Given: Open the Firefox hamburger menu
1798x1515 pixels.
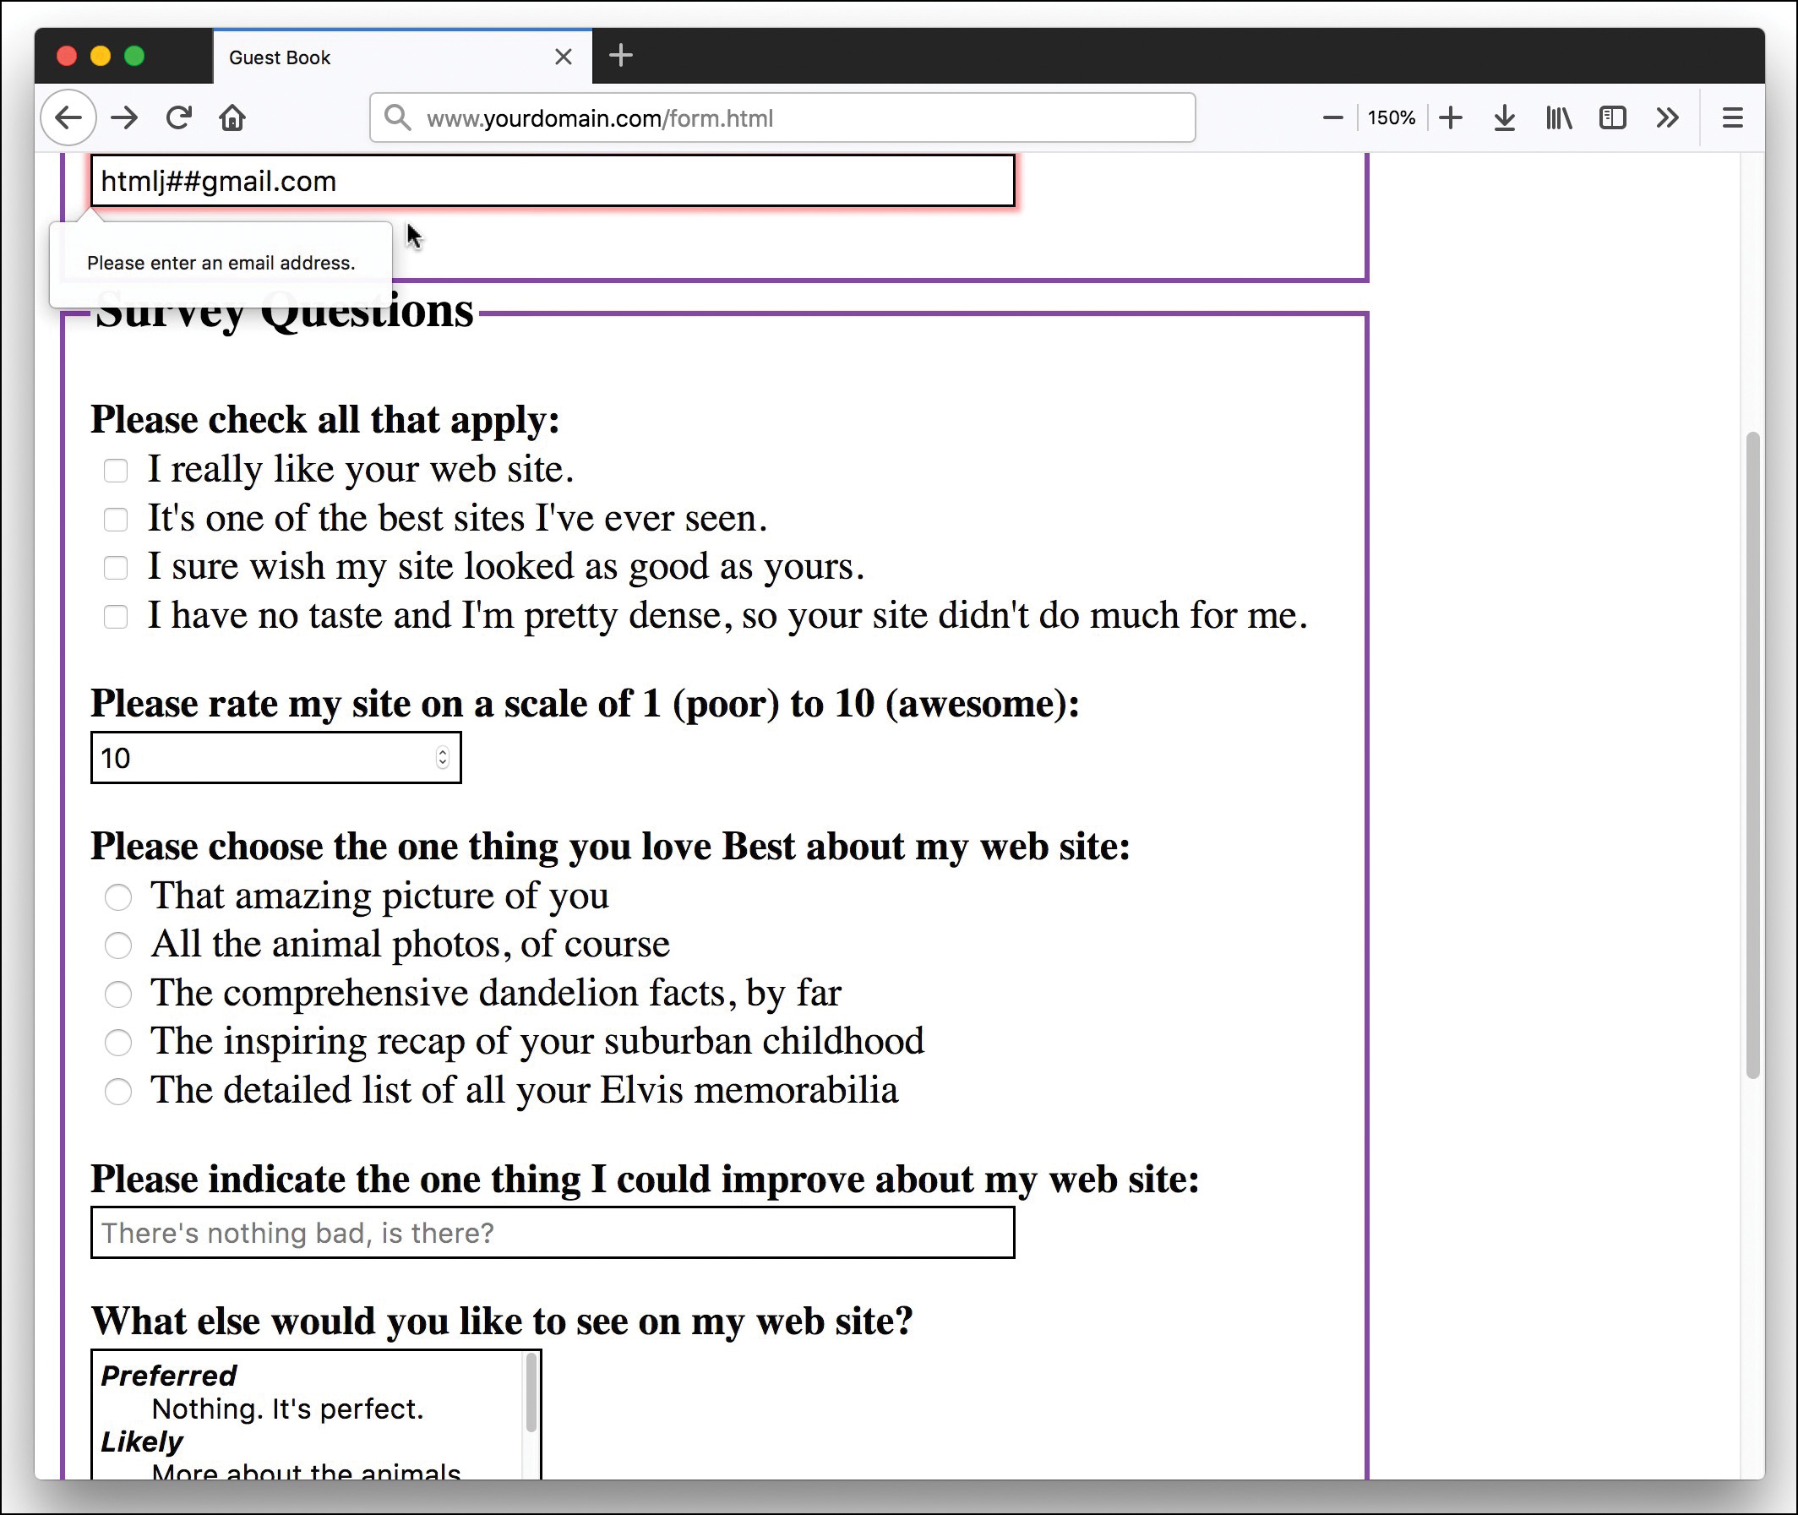Looking at the screenshot, I should [x=1732, y=117].
